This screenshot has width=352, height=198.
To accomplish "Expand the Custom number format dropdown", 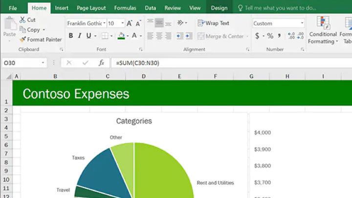I will [x=302, y=23].
